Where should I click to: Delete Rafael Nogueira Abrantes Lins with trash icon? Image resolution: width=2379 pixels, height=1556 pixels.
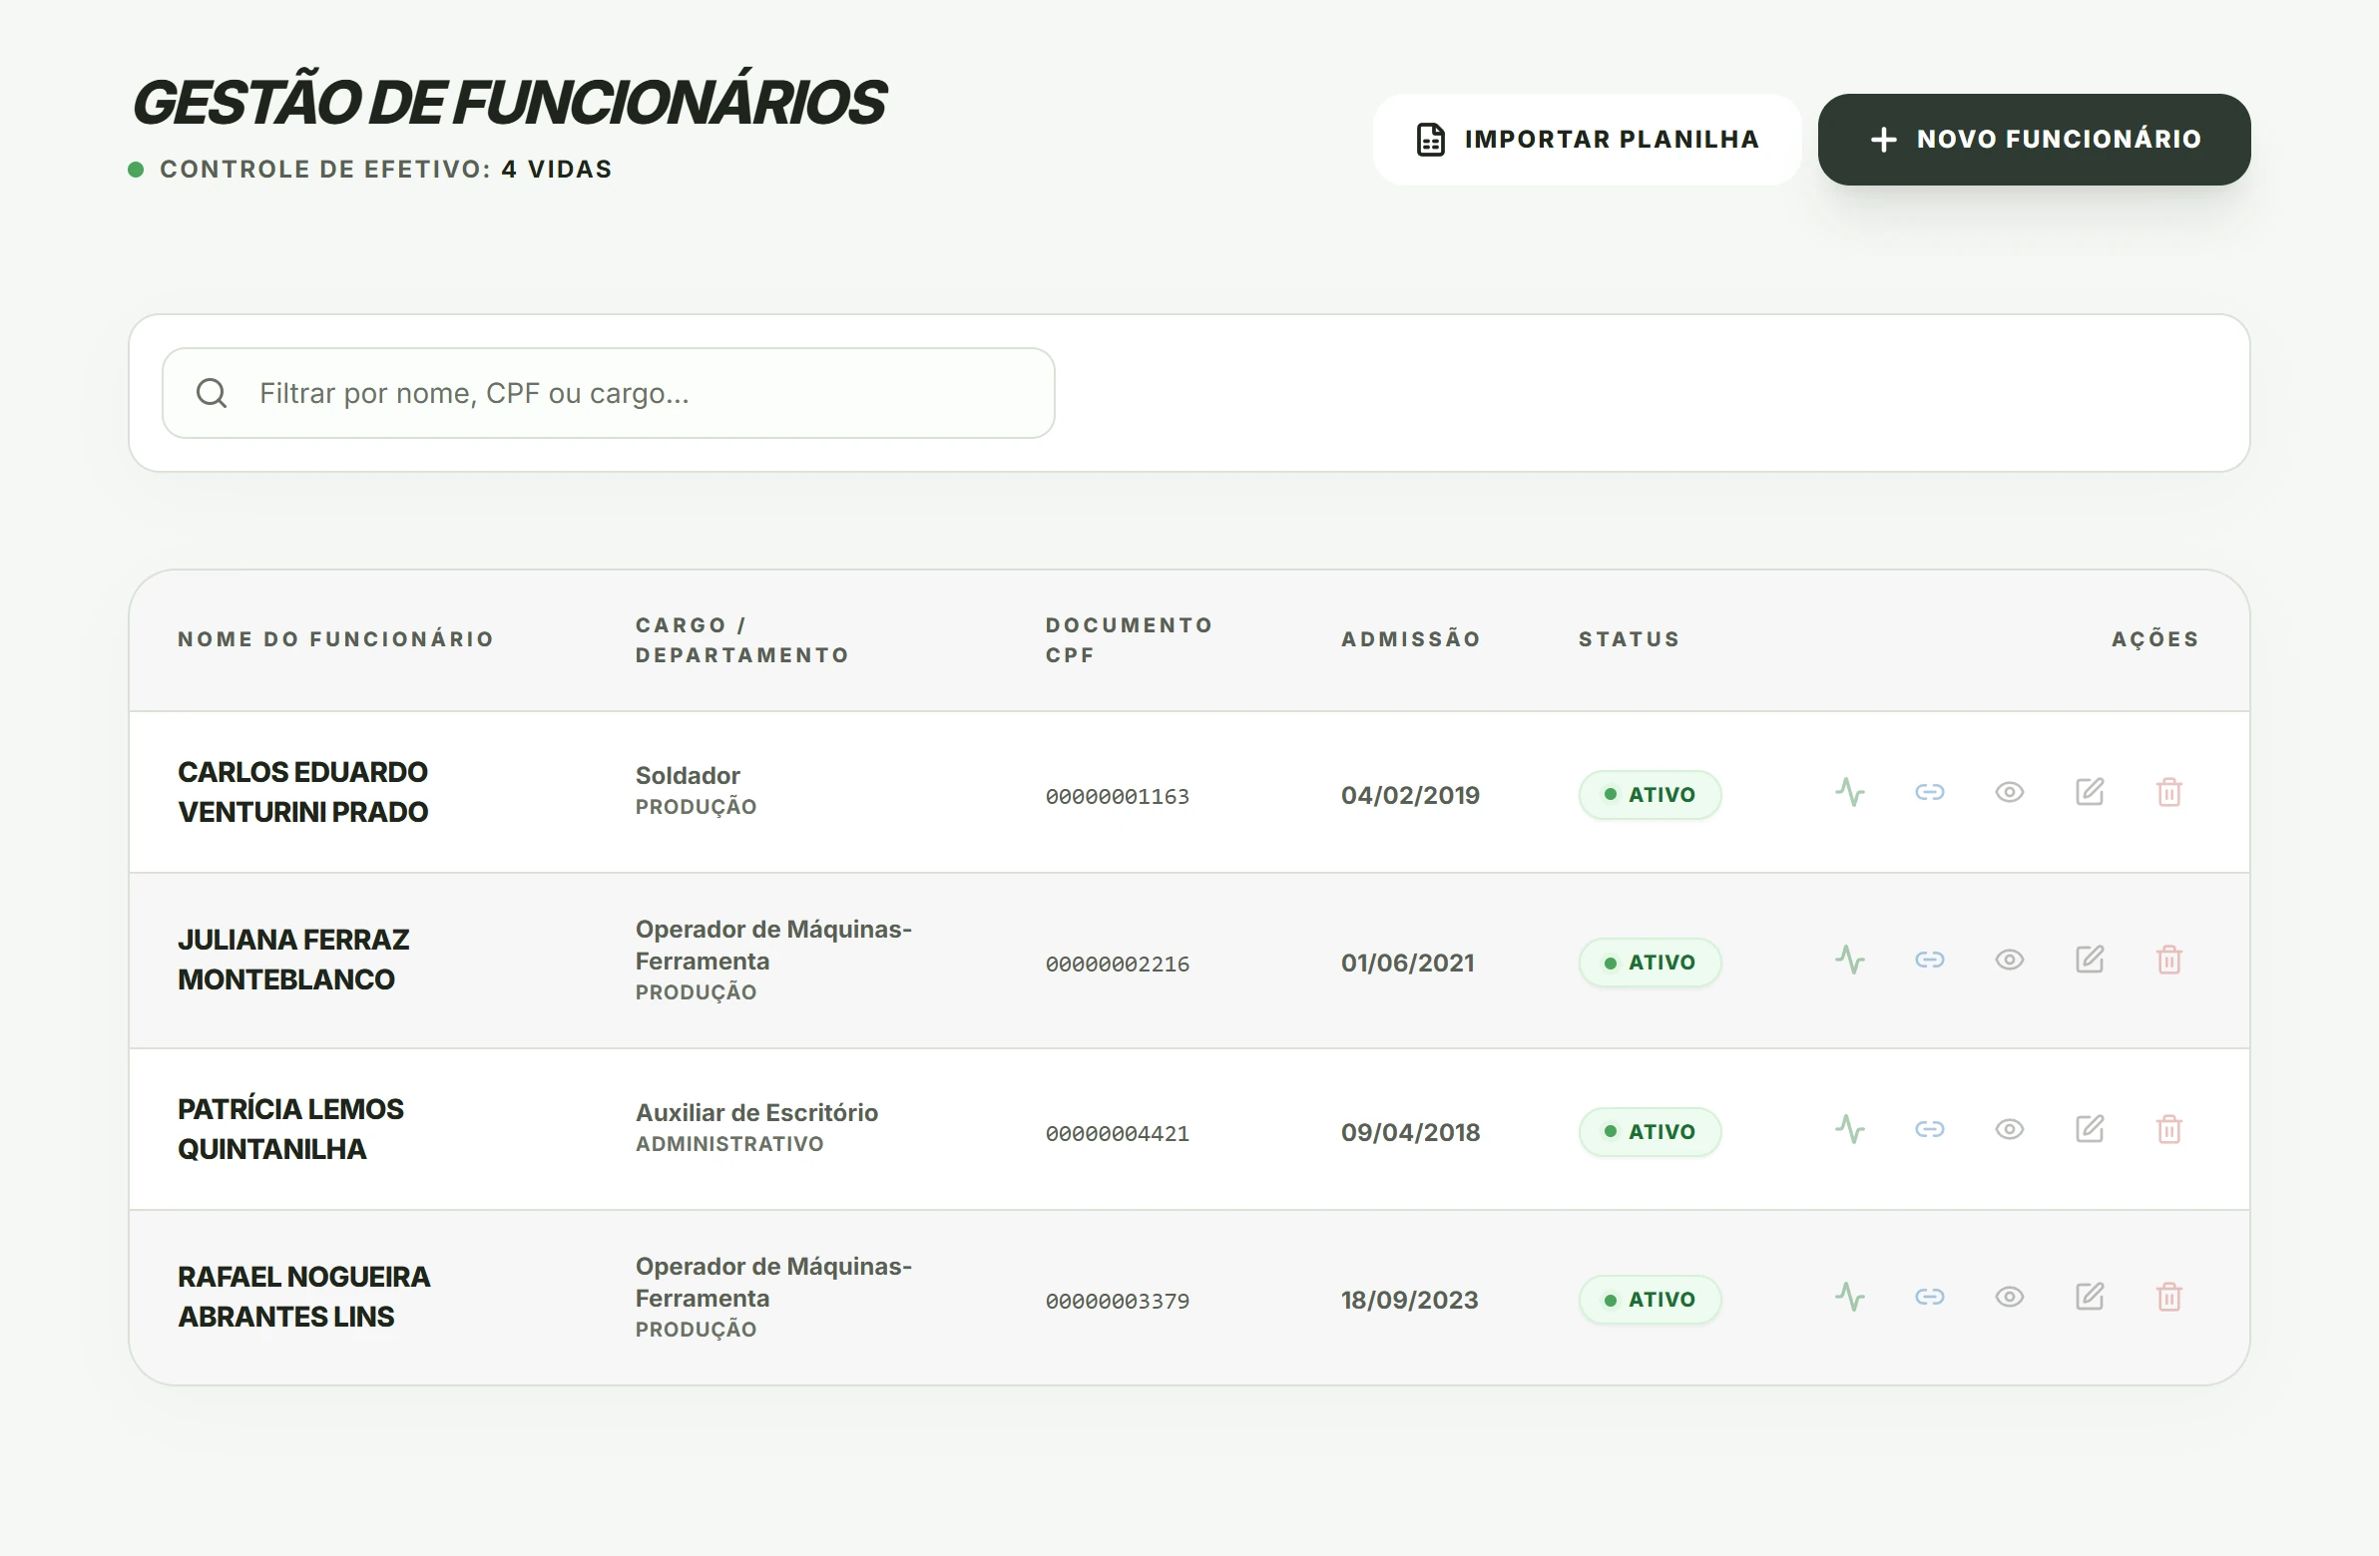pos(2169,1298)
